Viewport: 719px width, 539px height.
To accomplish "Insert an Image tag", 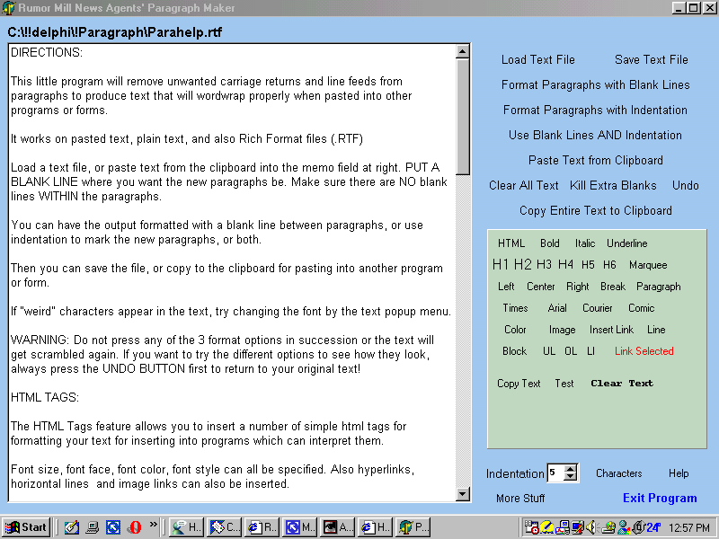I will (x=562, y=330).
